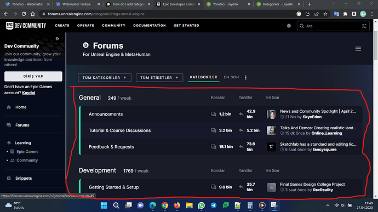Open the Create menu
Screen dimensions: 378x212
click(x=62, y=26)
